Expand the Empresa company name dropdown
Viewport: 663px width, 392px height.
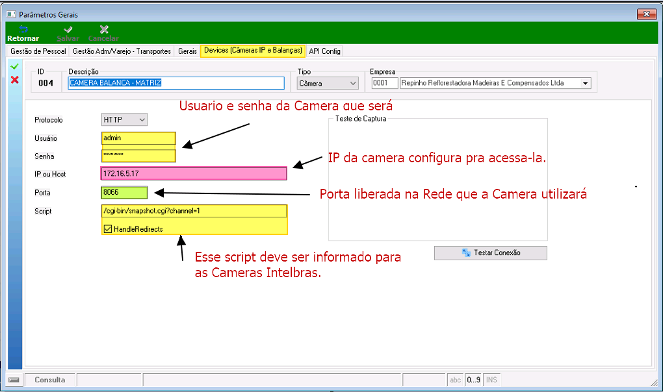(x=585, y=83)
